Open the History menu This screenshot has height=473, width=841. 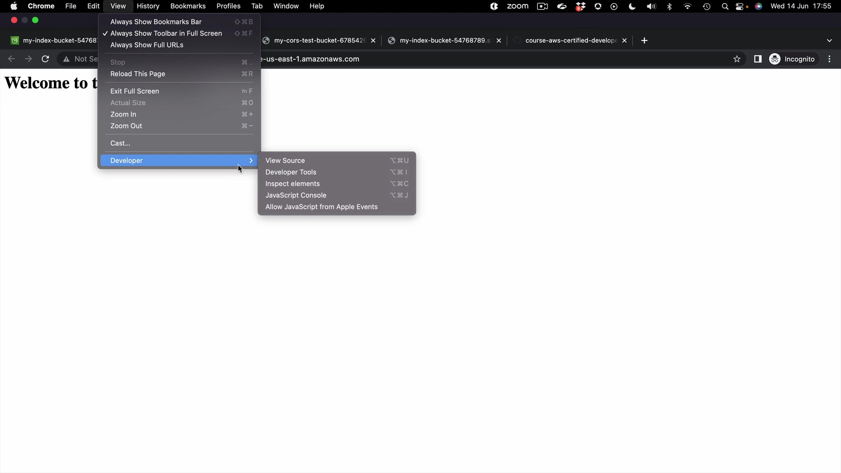click(148, 6)
